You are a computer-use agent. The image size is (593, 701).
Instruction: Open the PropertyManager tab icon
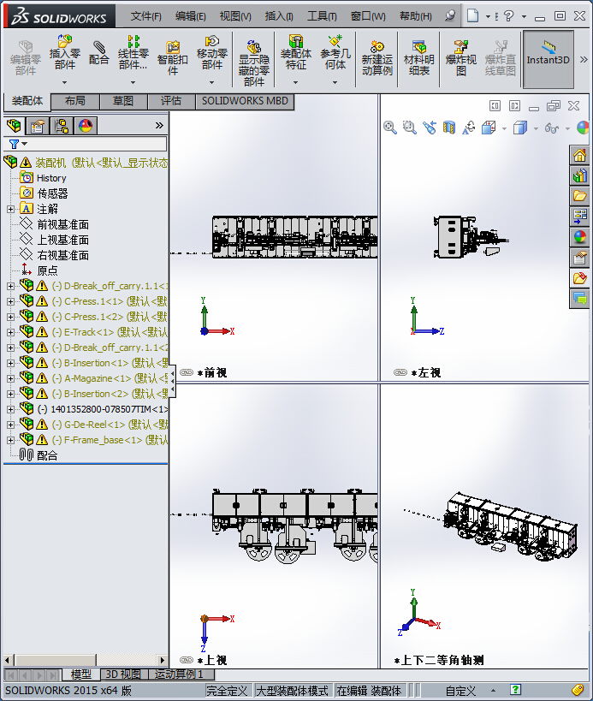[38, 126]
